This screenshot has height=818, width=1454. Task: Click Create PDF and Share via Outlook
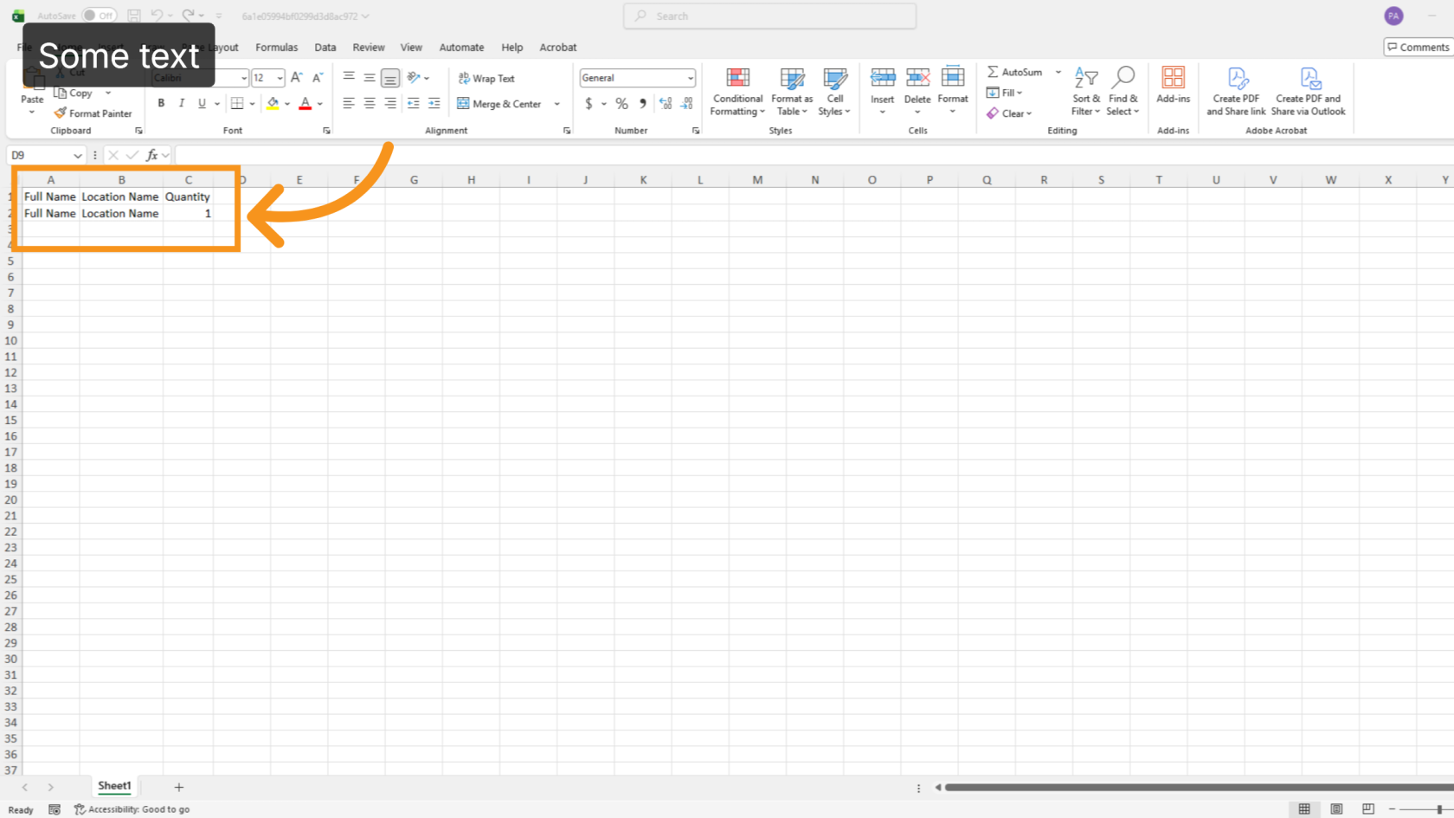tap(1309, 92)
